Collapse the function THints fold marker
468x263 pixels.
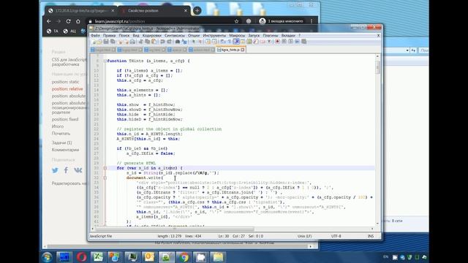(105, 61)
